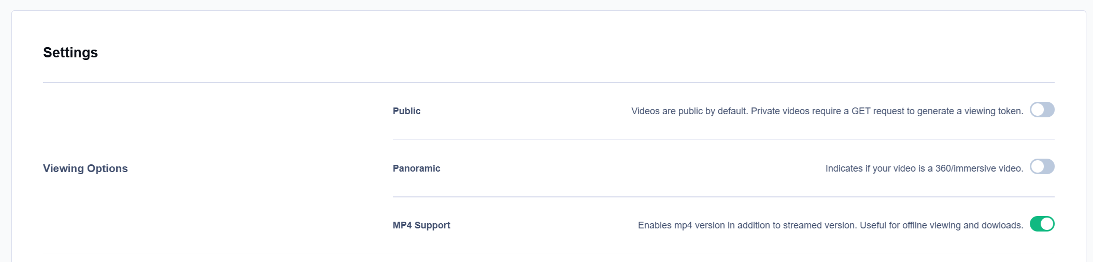The width and height of the screenshot is (1093, 262).
Task: Click the "Panoramic" setting label
Action: (x=416, y=168)
